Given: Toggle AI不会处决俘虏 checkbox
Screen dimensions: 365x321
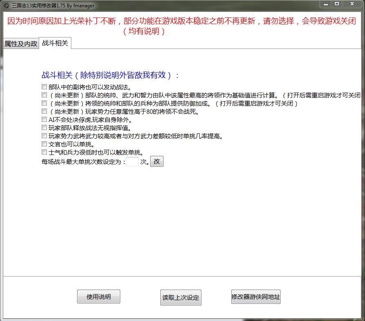Looking at the screenshot, I should (44, 120).
